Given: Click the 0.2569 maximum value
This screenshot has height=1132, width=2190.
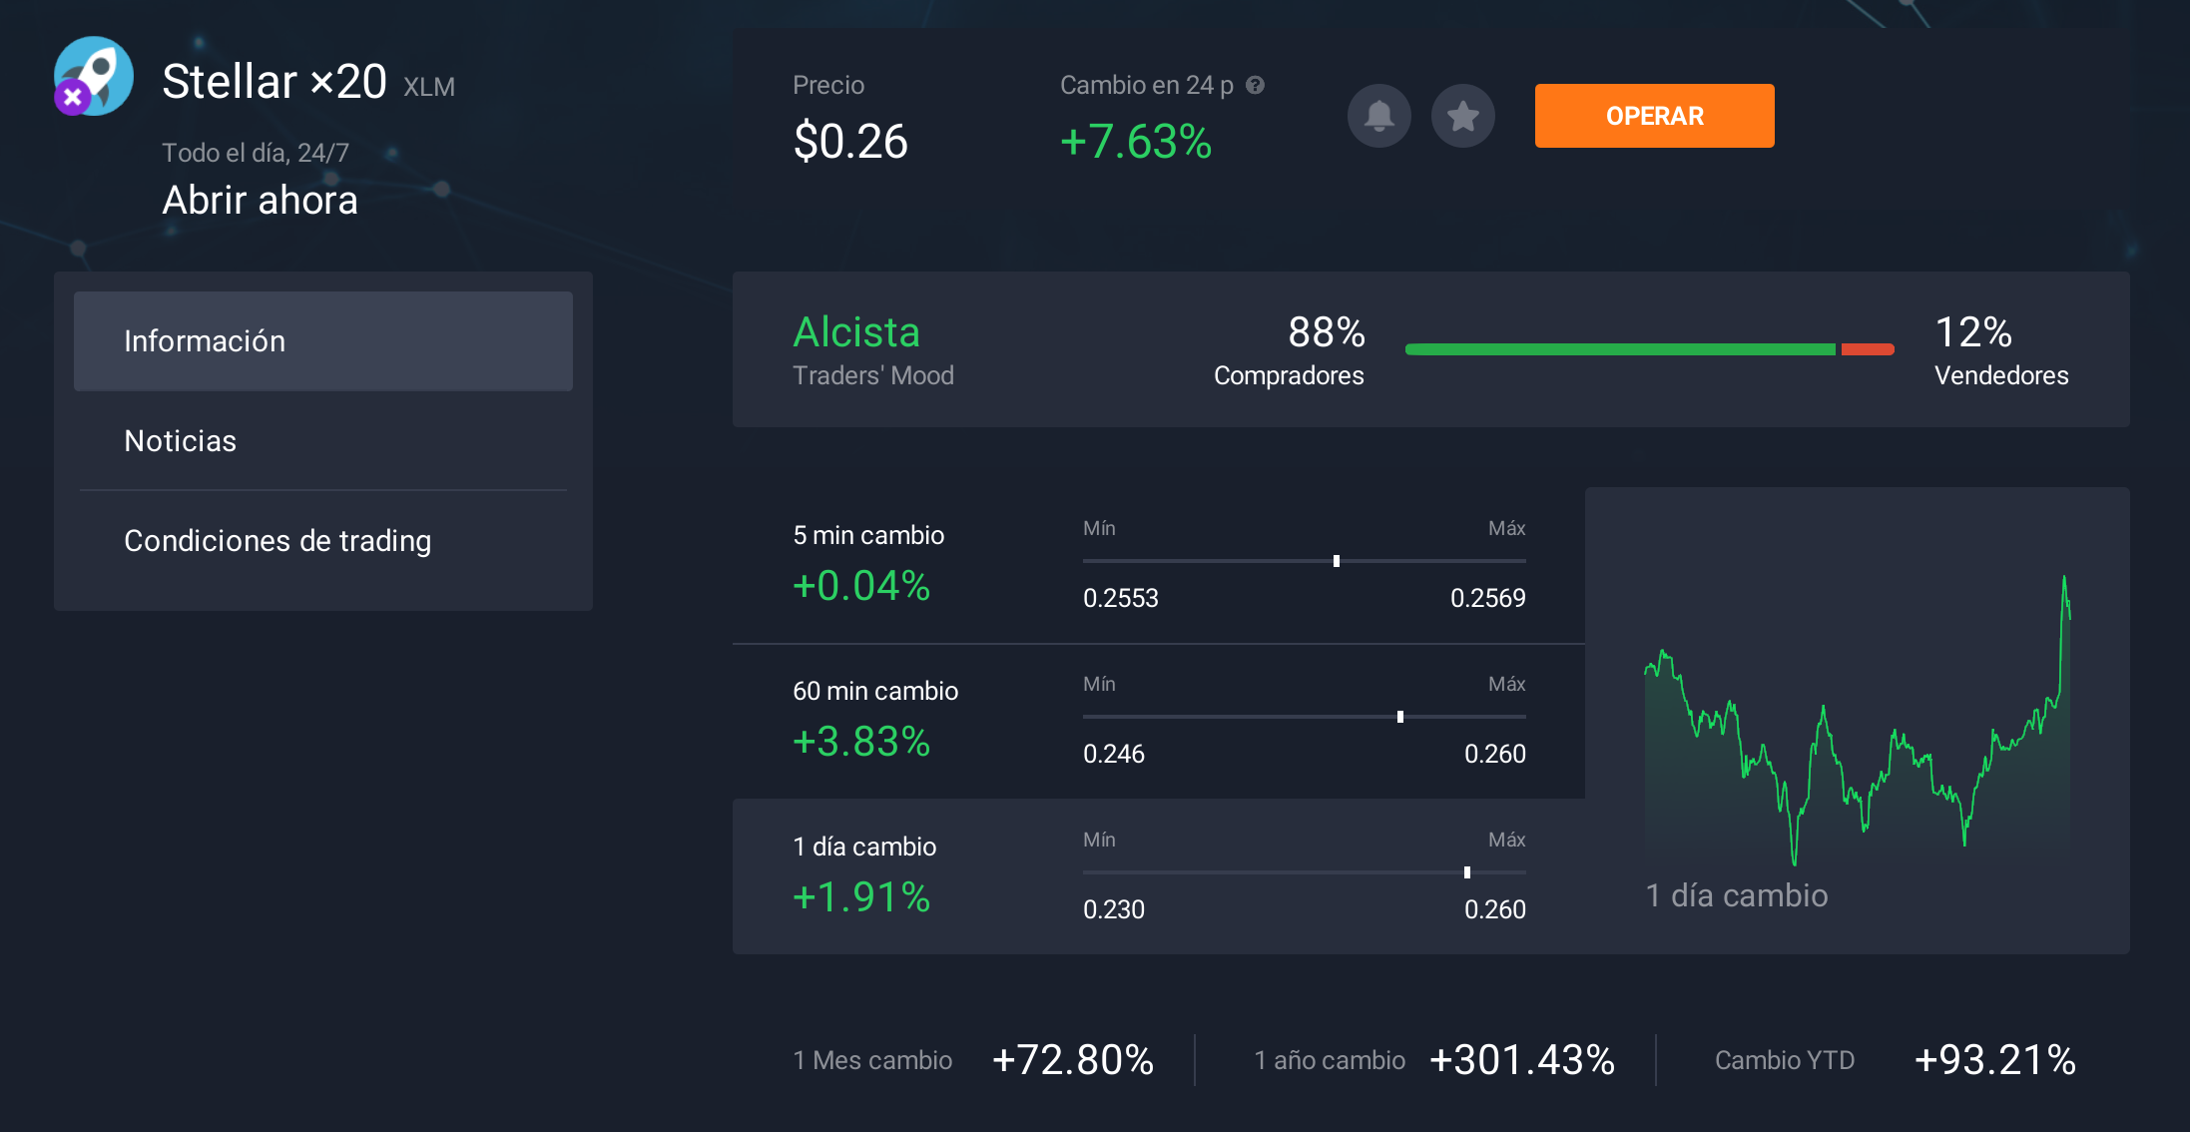Looking at the screenshot, I should click(1488, 598).
